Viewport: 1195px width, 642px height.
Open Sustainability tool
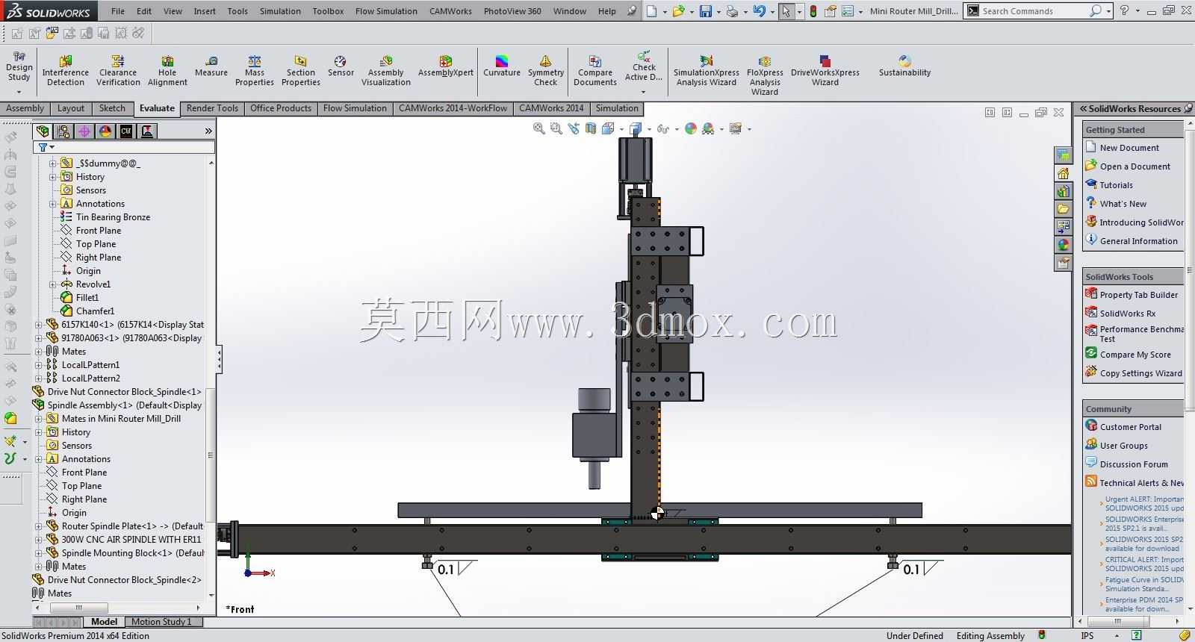pyautogui.click(x=905, y=66)
